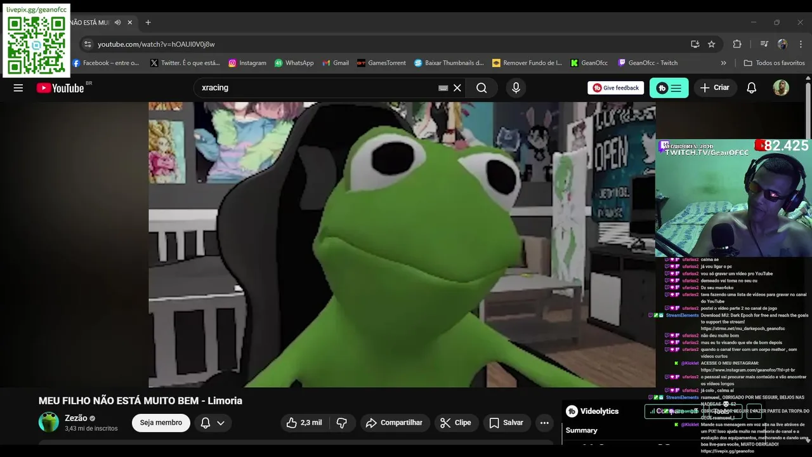Click the 3,43 mi de inscritos text
This screenshot has width=812, height=457.
click(x=91, y=428)
